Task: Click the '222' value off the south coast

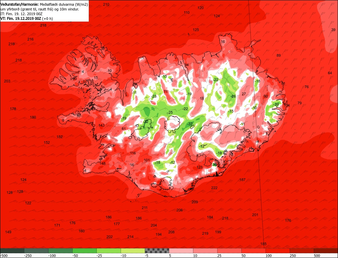Action: (214, 188)
